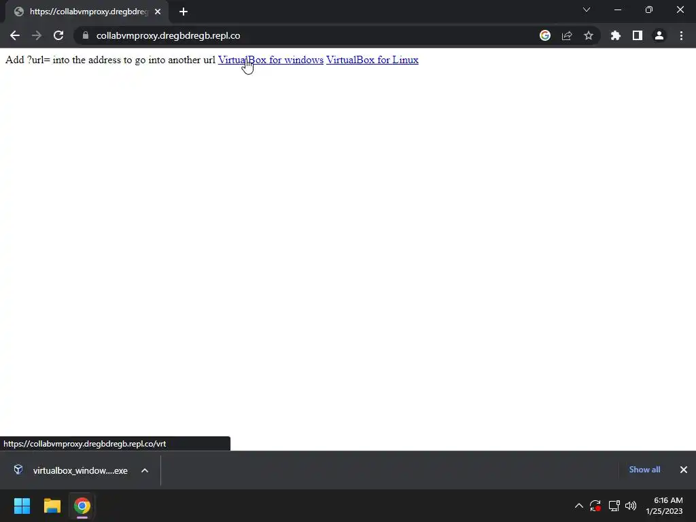696x522 pixels.
Task: Show hidden system tray icons
Action: tap(579, 506)
